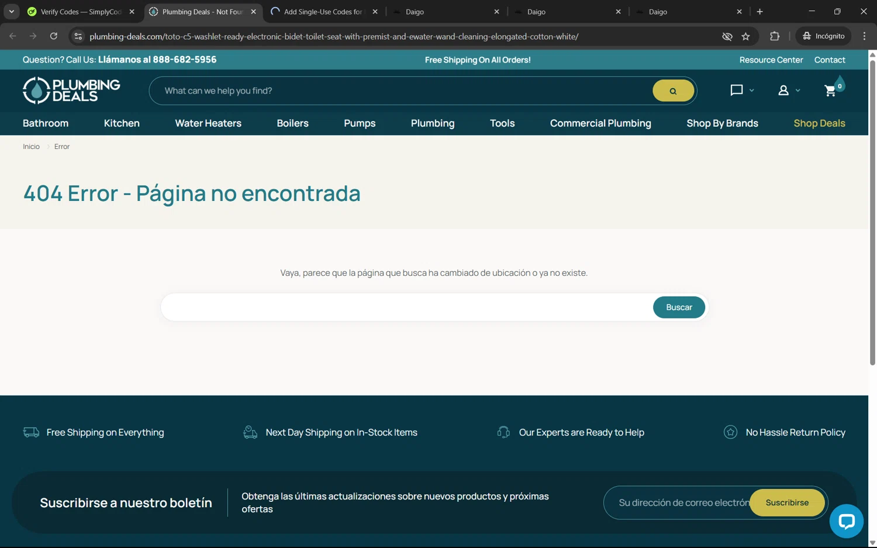The image size is (877, 548).
Task: Click the Error breadcrumb text
Action: tap(62, 147)
